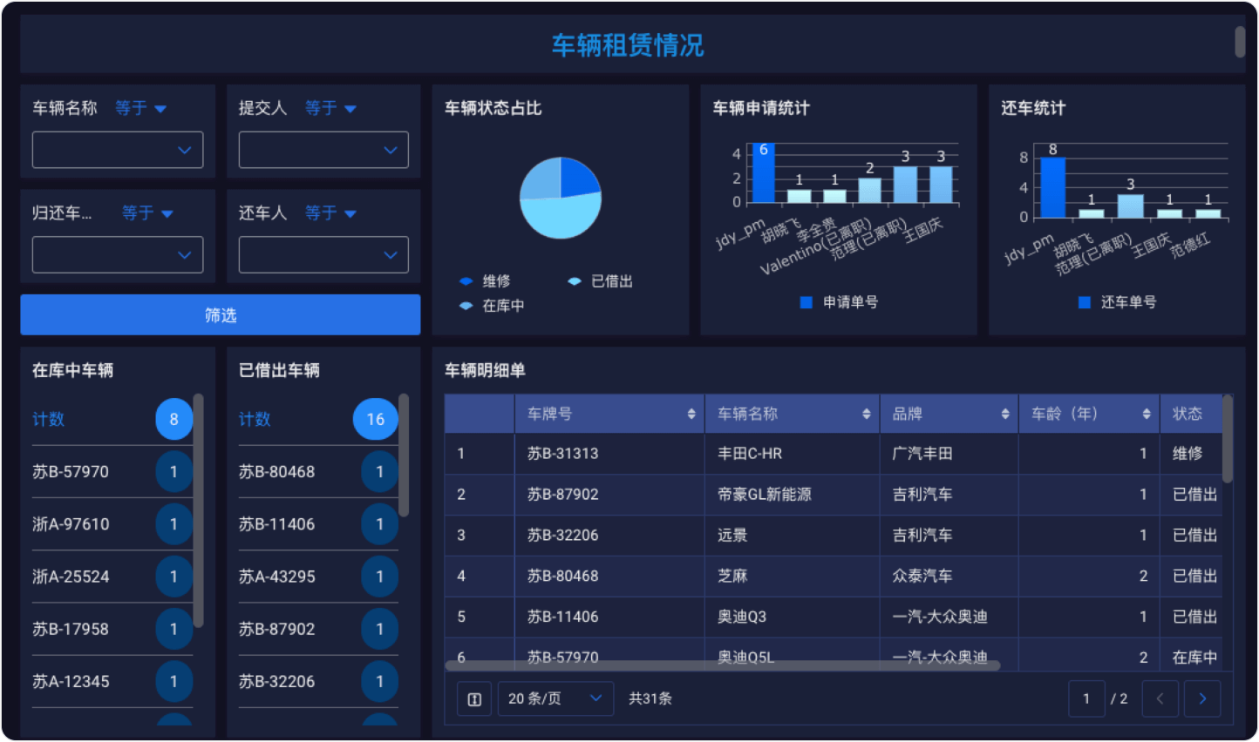Click the 还车单号 legend label
Viewport: 1259px width, 742px height.
1128,302
